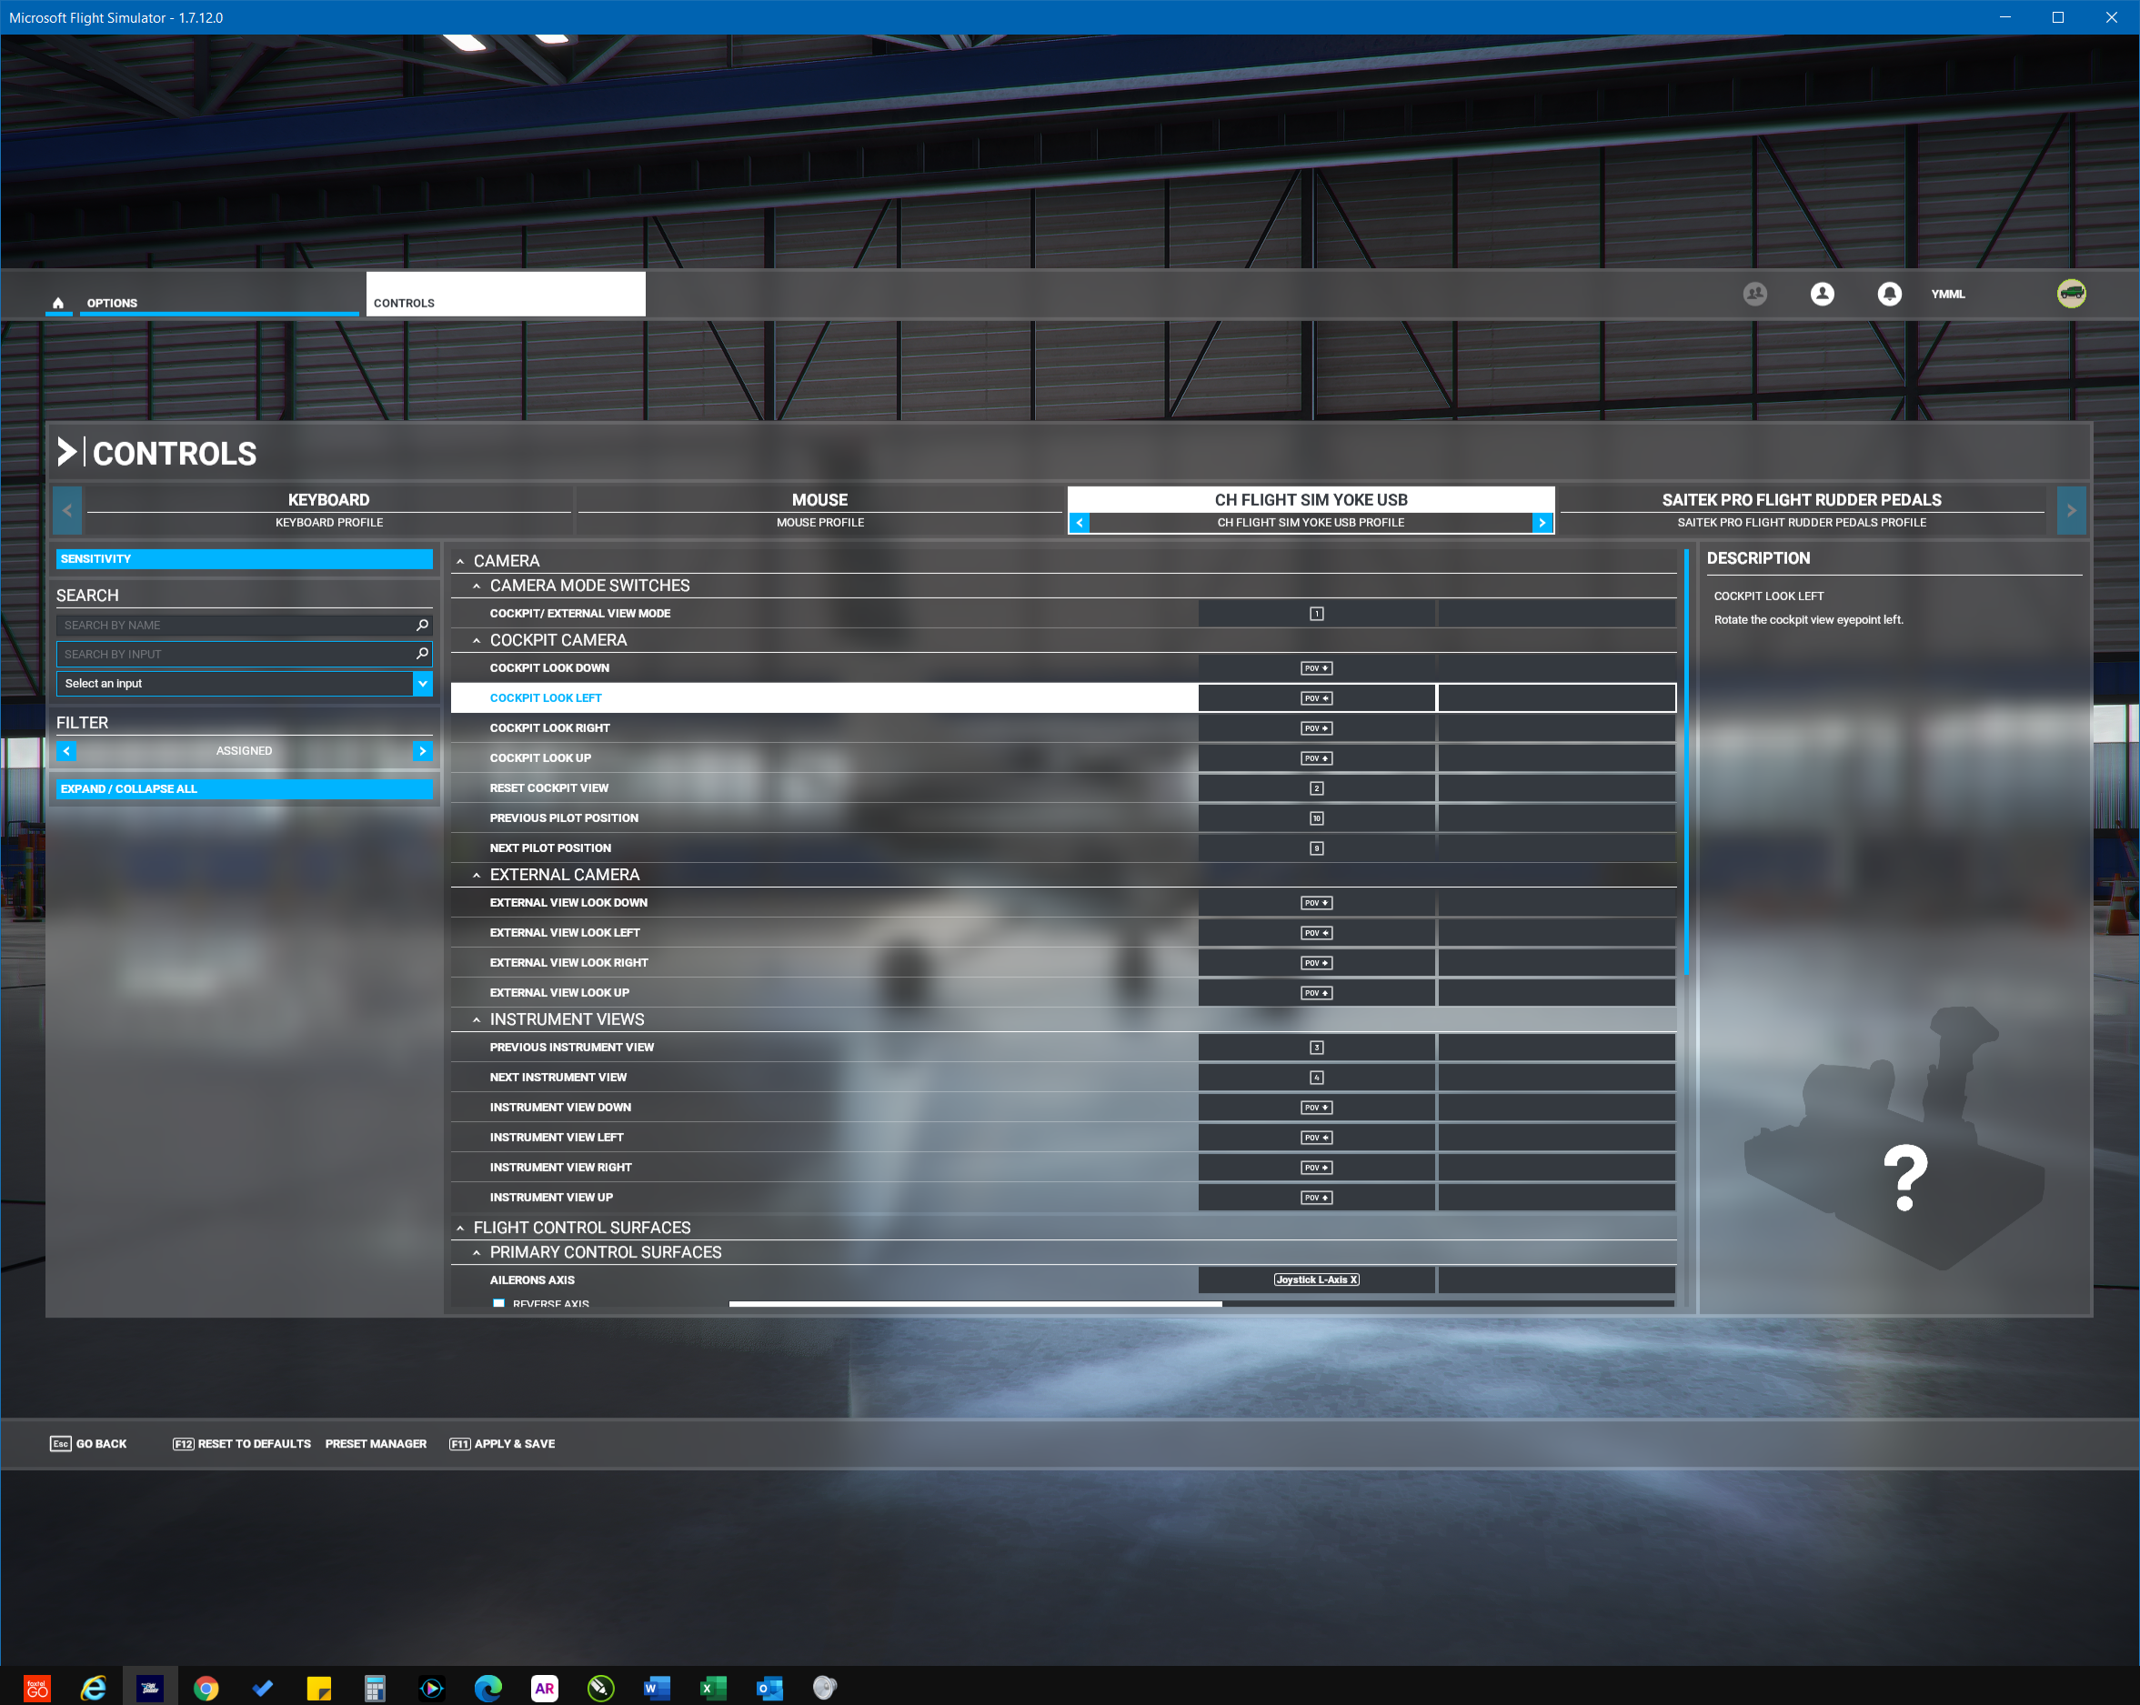Click button 9 binding for Next Pilot Position
Image resolution: width=2140 pixels, height=1705 pixels.
(1316, 848)
